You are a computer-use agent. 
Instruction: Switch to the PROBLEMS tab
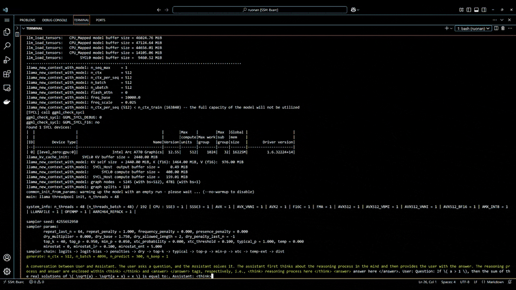pyautogui.click(x=27, y=20)
